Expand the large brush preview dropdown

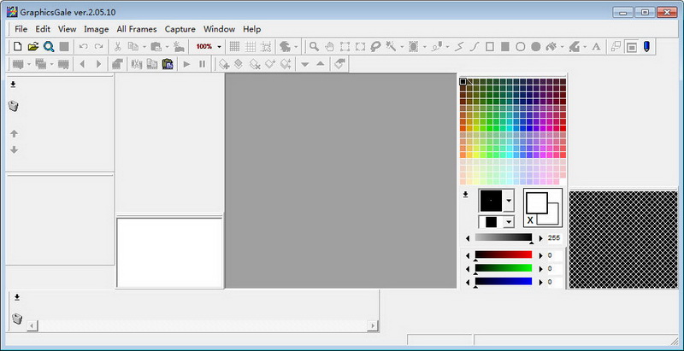pyautogui.click(x=510, y=201)
